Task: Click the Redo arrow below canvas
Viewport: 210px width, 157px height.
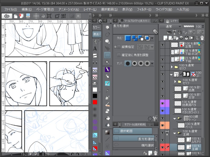Action: [x=77, y=154]
